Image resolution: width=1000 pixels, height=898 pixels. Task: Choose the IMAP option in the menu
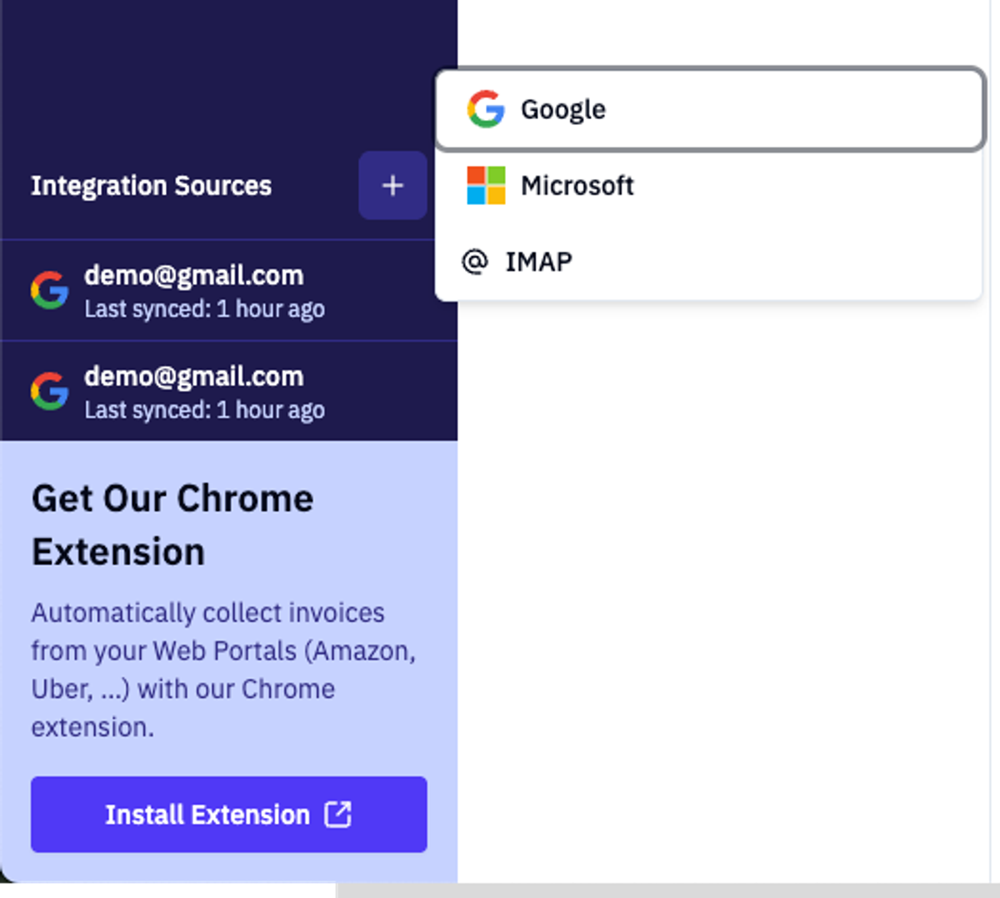pyautogui.click(x=709, y=262)
